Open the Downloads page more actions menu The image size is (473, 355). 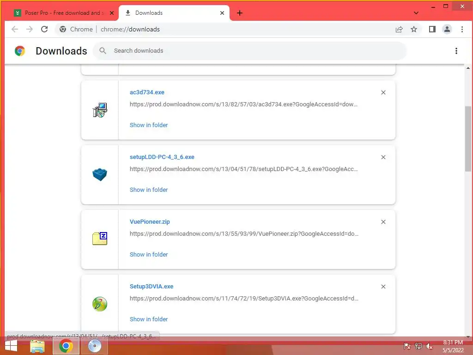[456, 51]
